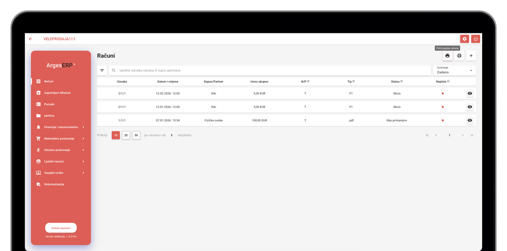View invoice 2/1/1 with eye icon

pyautogui.click(x=470, y=107)
